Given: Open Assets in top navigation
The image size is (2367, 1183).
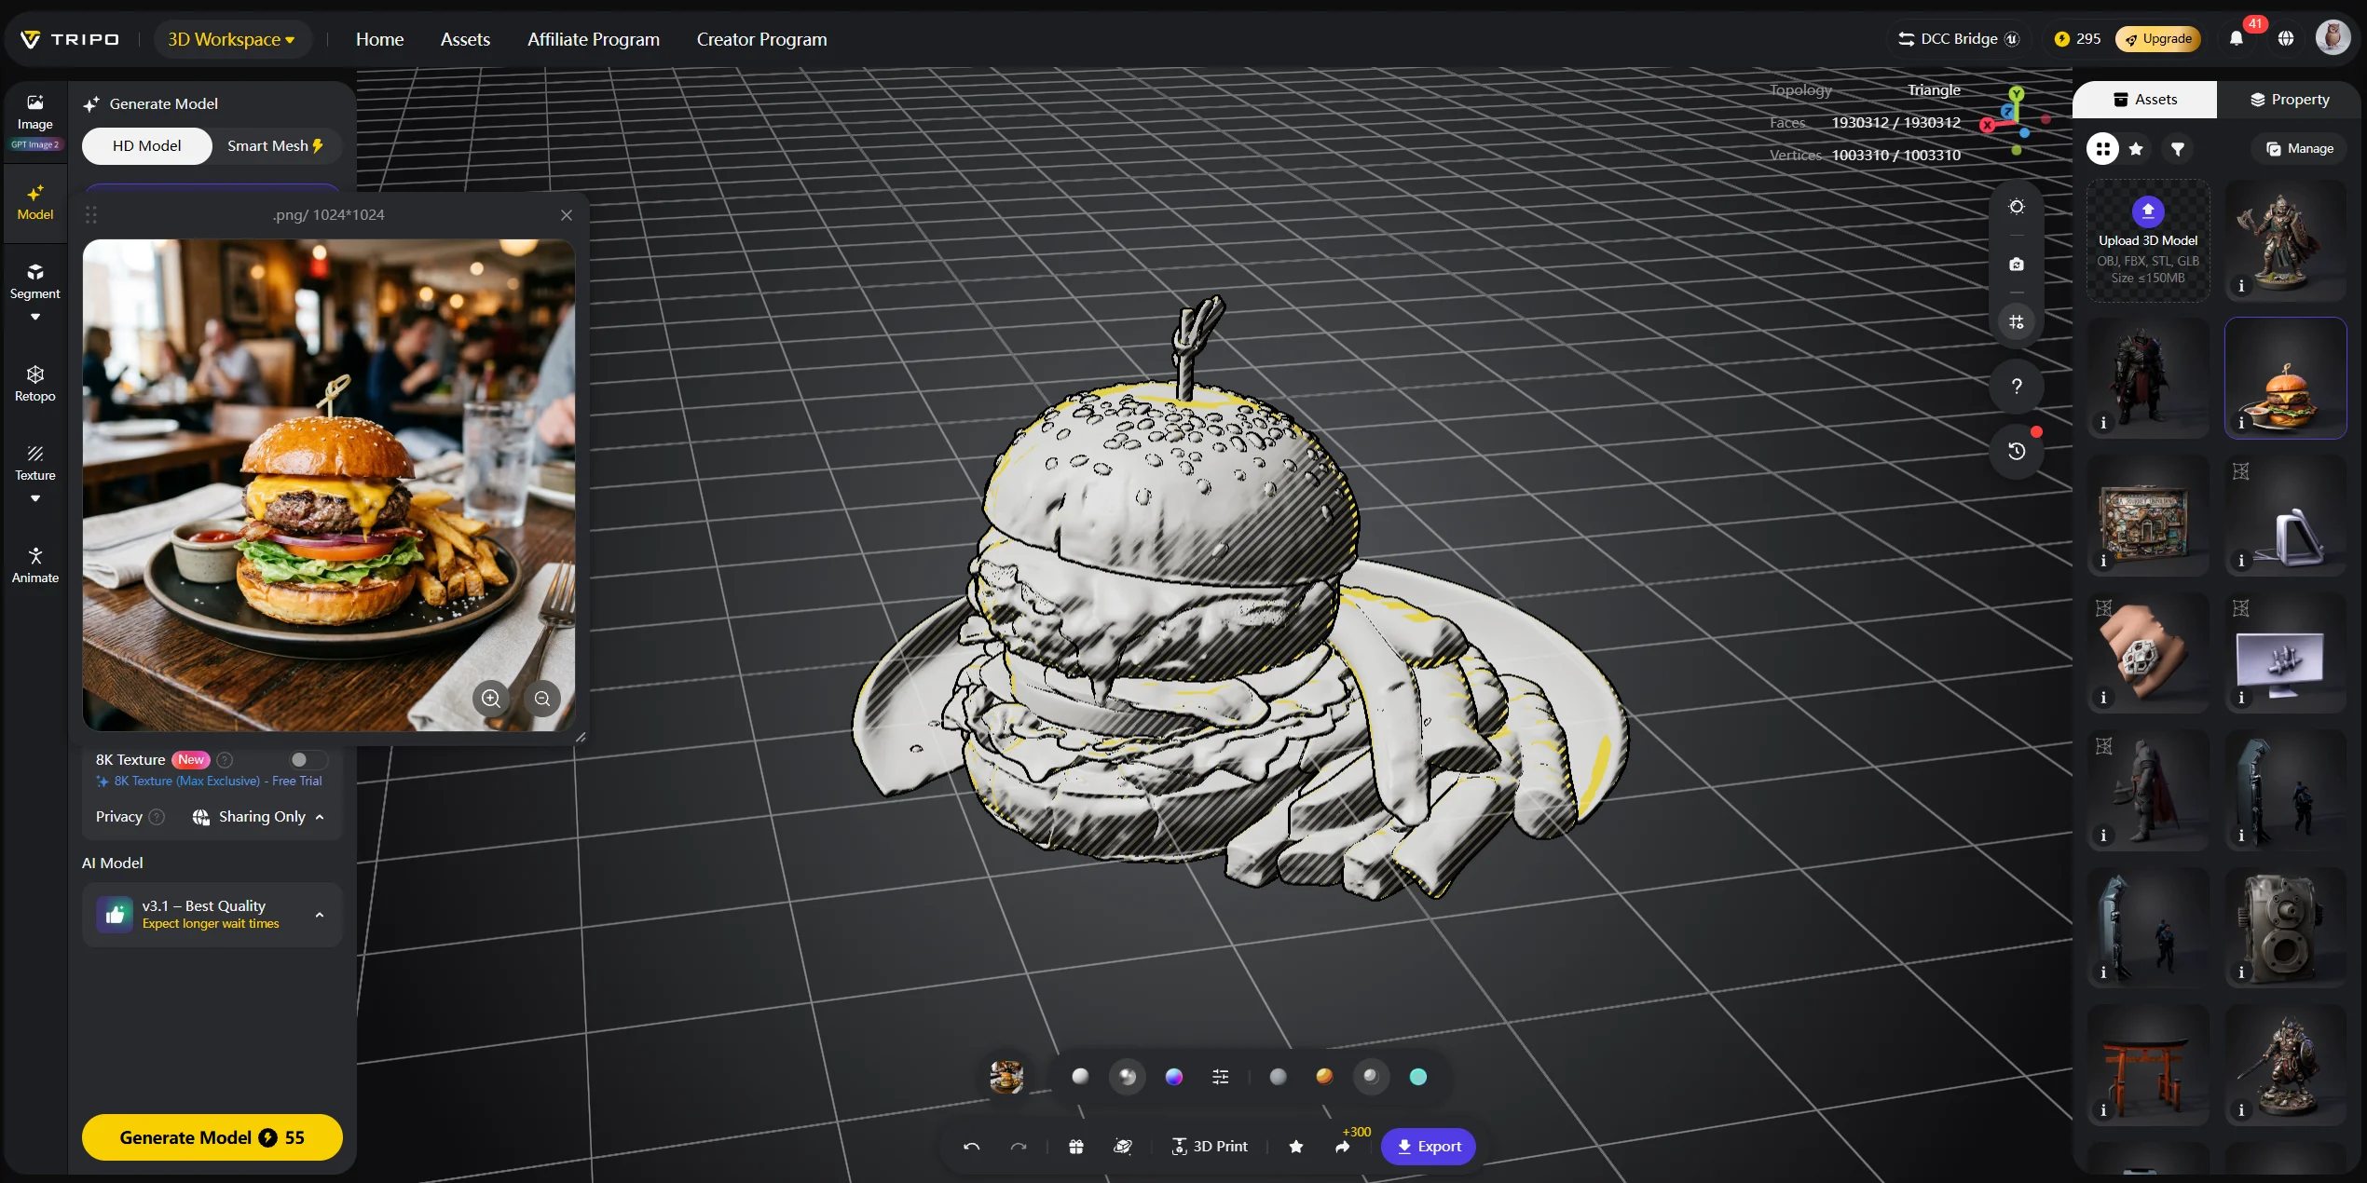Looking at the screenshot, I should [465, 39].
